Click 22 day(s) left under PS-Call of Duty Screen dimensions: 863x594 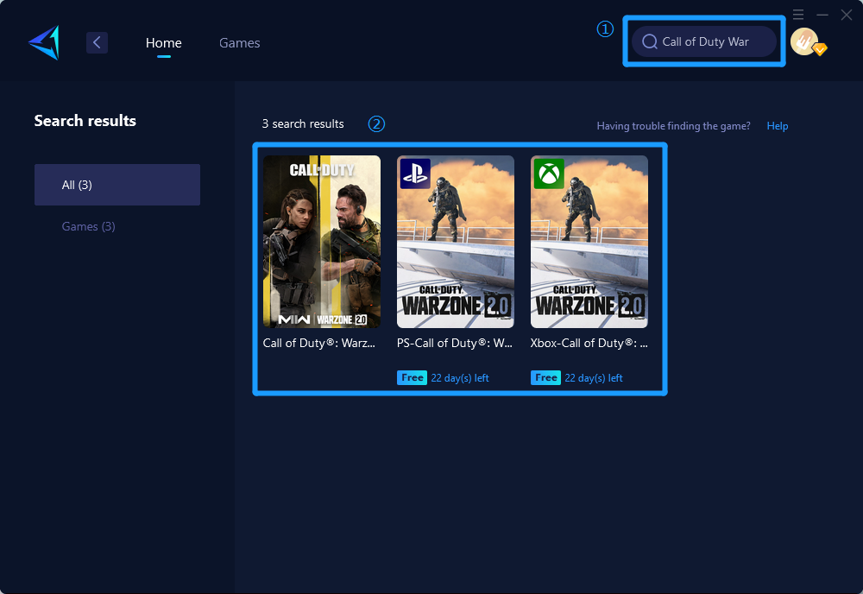pos(460,377)
